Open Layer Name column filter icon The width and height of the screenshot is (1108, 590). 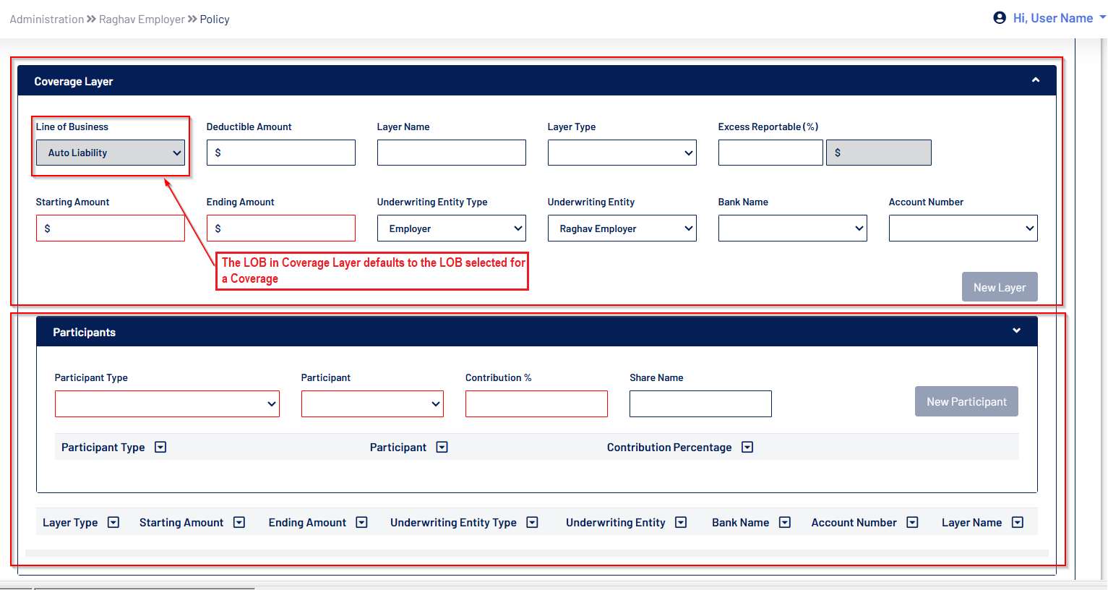(x=1018, y=522)
